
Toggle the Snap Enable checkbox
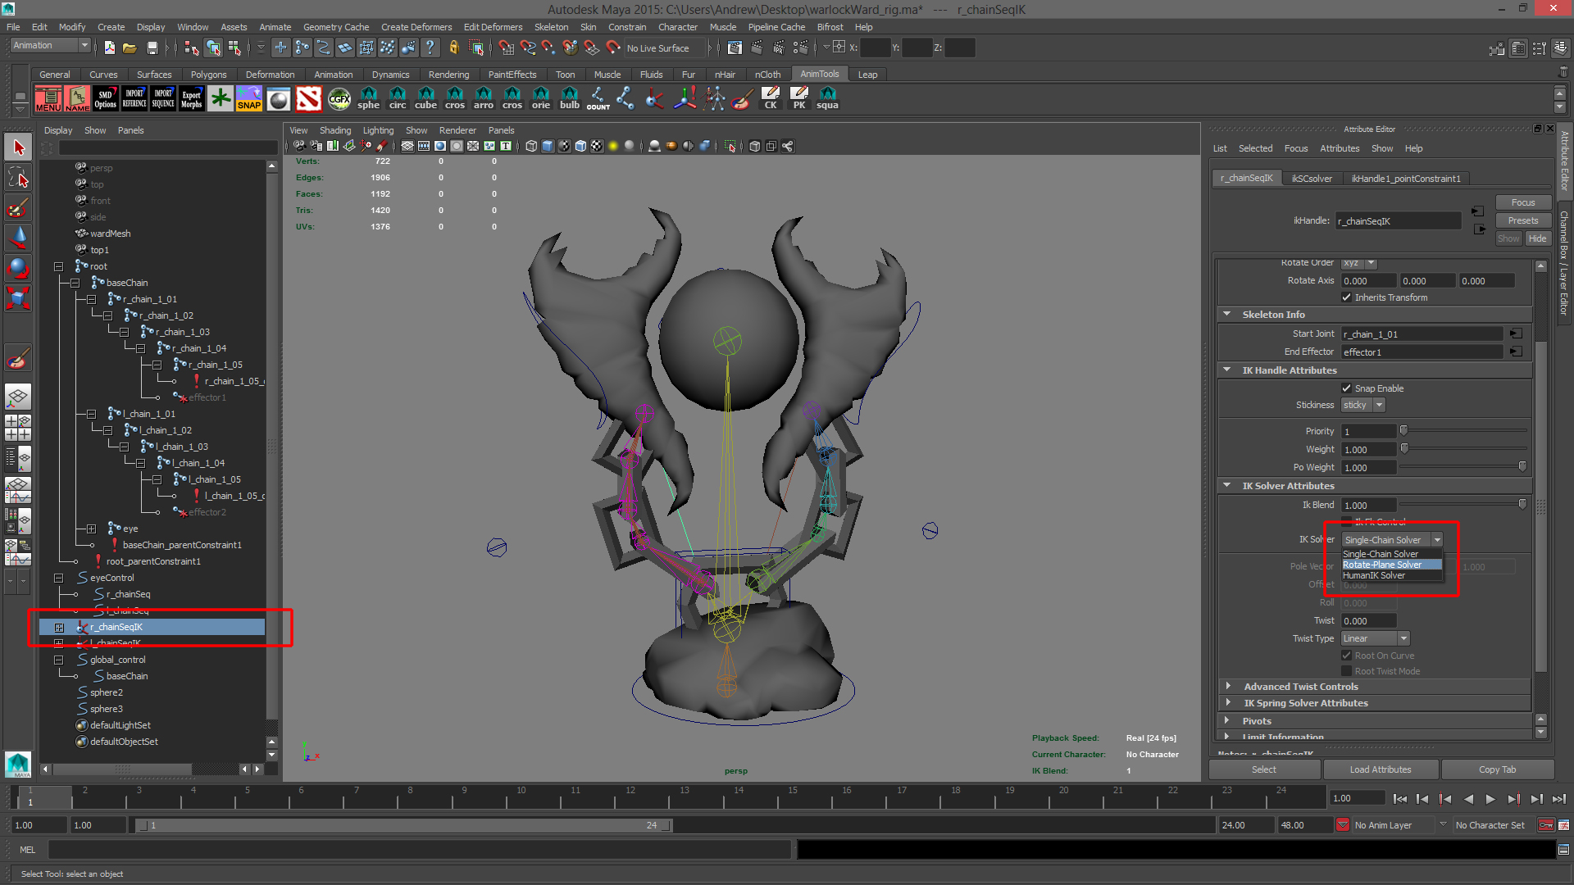pos(1346,388)
